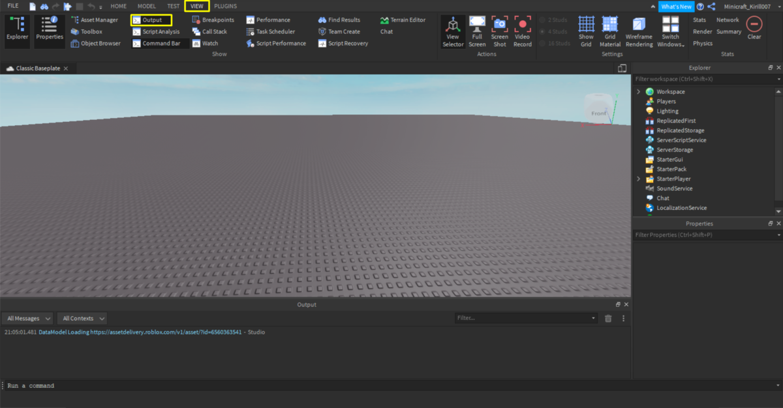Click the What's New button
The image size is (783, 408).
pos(677,7)
